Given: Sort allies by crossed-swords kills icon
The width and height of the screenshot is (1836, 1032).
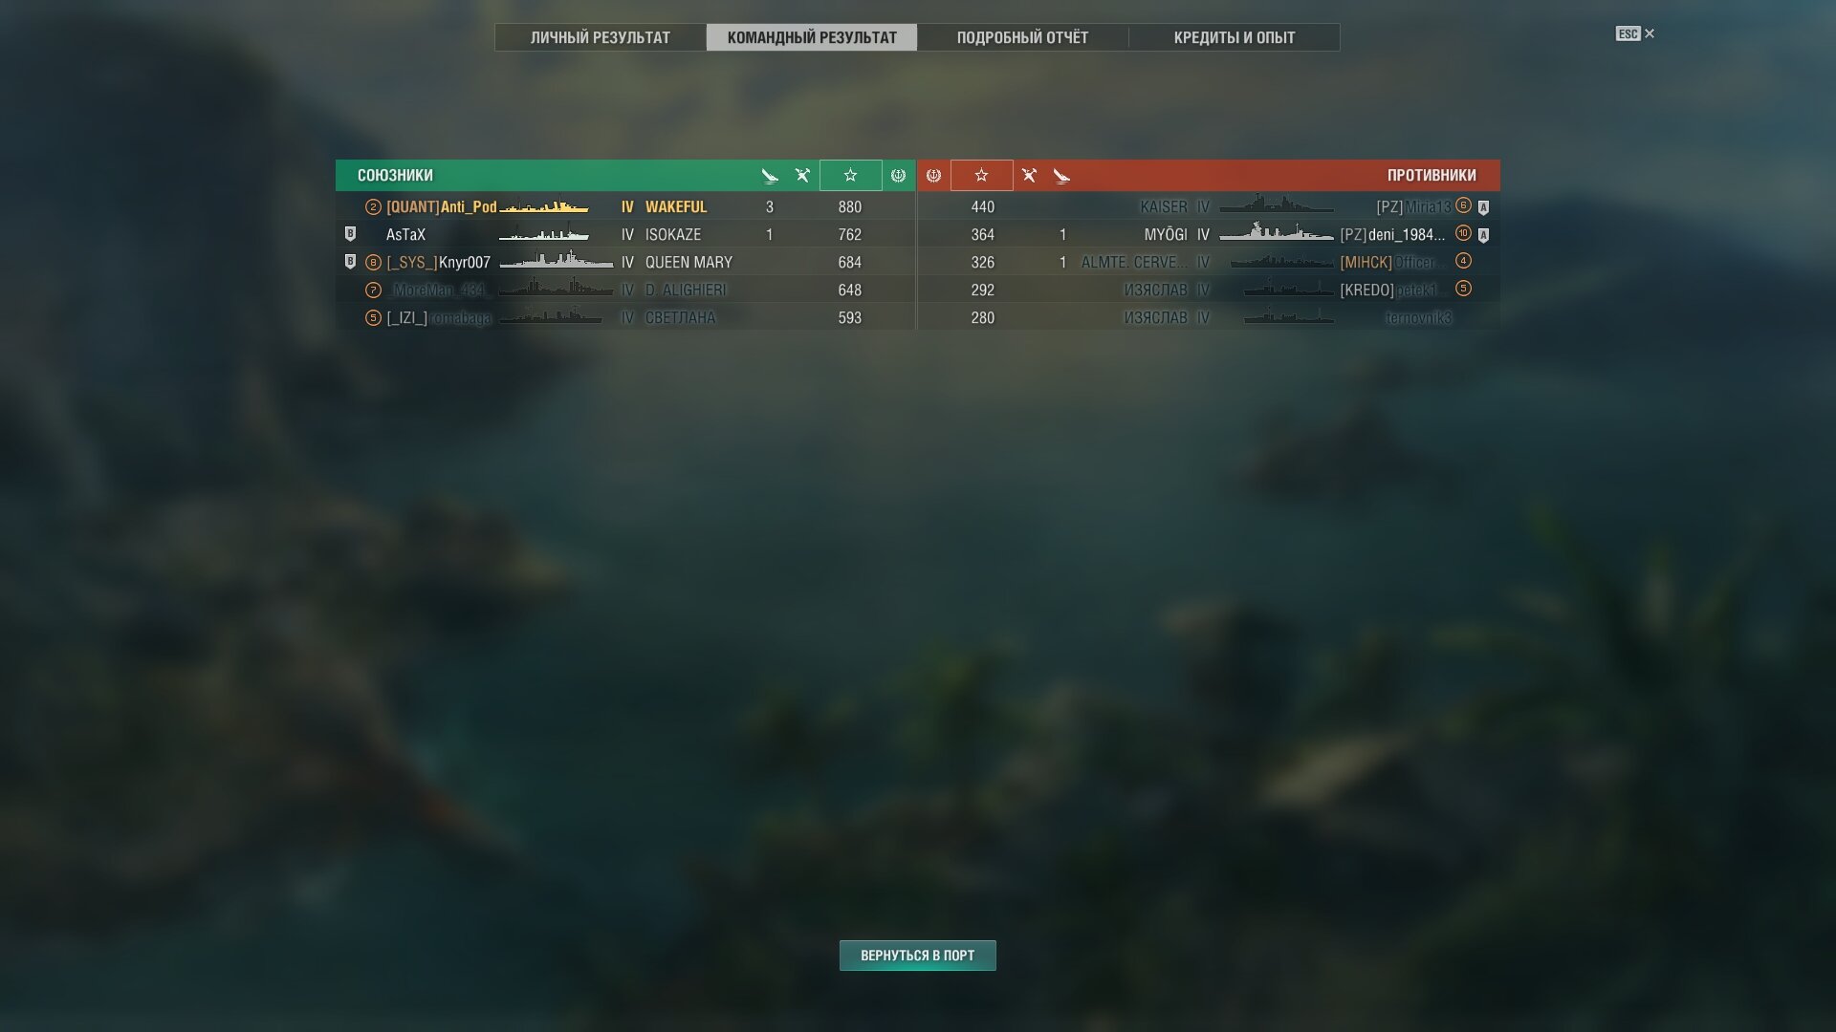Looking at the screenshot, I should pyautogui.click(x=802, y=176).
